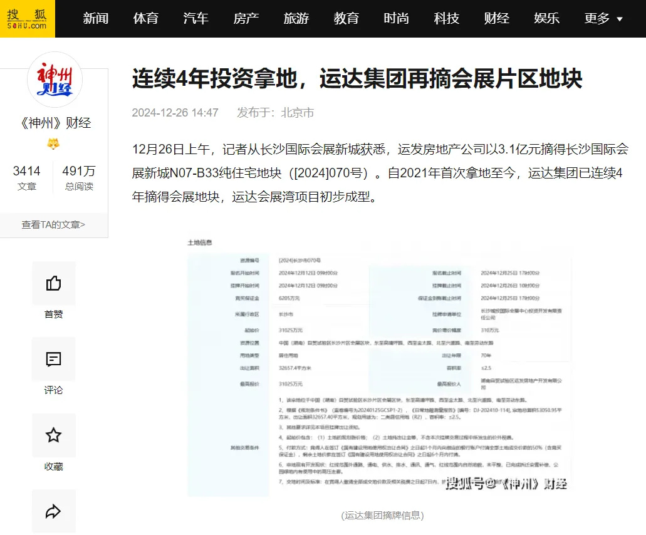The width and height of the screenshot is (646, 535).
Task: Select the 时尚 nav item
Action: coord(397,19)
